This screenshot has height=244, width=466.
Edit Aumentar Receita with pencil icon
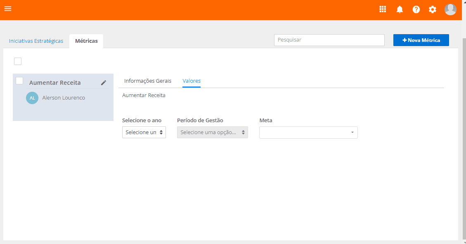click(x=104, y=83)
